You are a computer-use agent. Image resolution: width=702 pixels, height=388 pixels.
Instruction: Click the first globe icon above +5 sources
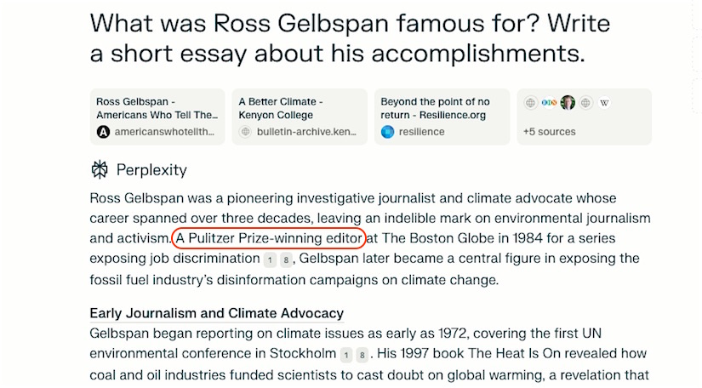[531, 103]
